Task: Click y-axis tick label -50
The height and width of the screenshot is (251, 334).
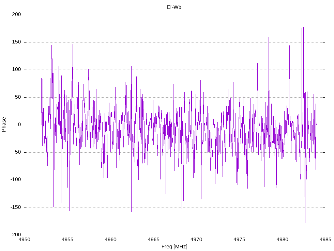Action: 17,152
